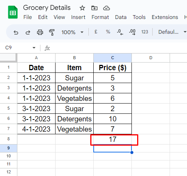This screenshot has height=176, width=187.
Task: View cloud save status icon
Action: [x=107, y=8]
